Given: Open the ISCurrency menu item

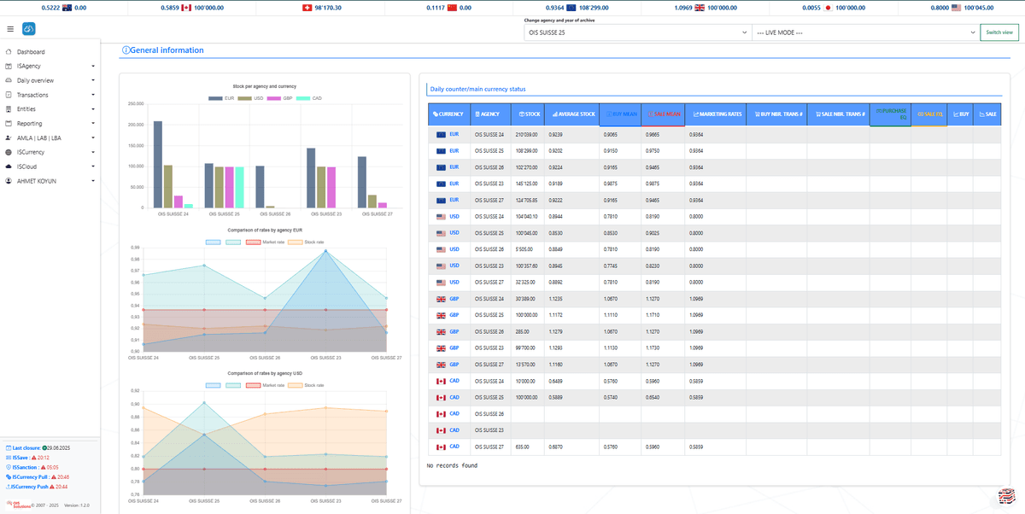Looking at the screenshot, I should tap(50, 152).
